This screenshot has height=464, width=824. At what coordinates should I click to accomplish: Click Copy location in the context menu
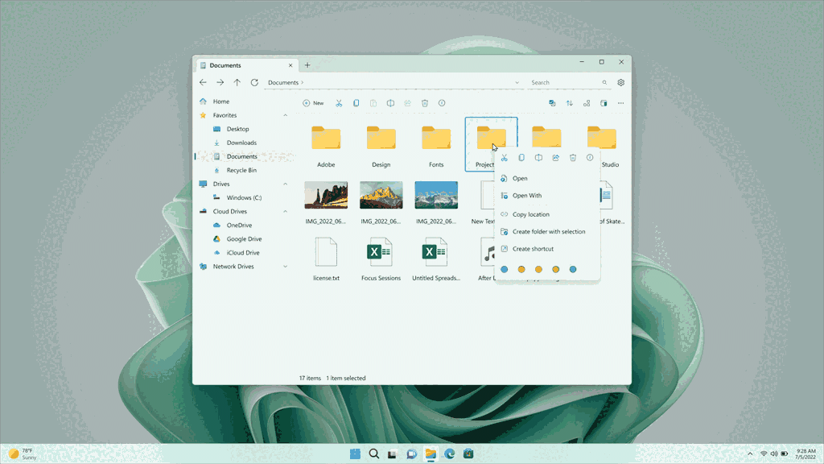529,213
